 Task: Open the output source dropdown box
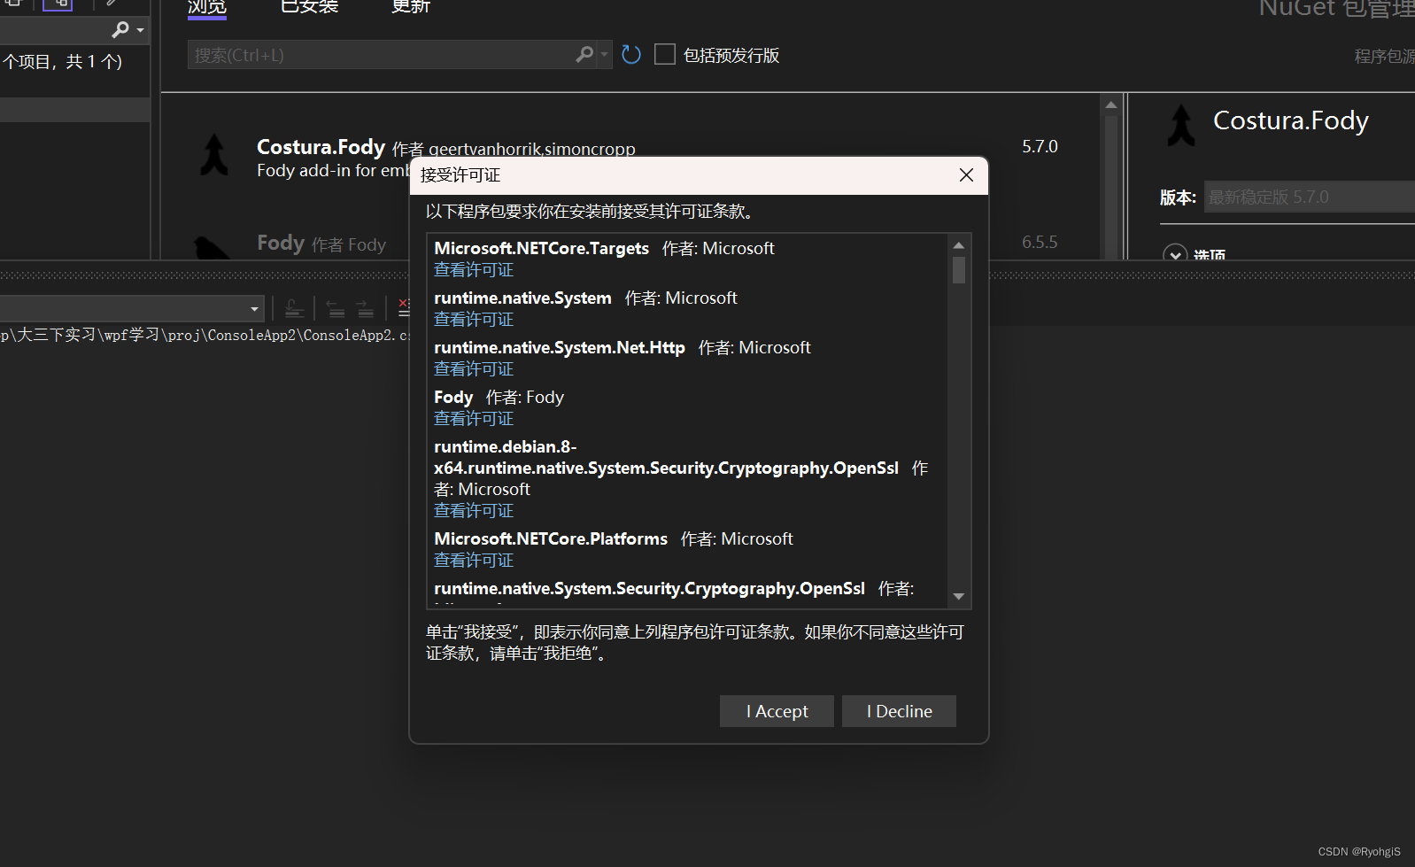(133, 308)
